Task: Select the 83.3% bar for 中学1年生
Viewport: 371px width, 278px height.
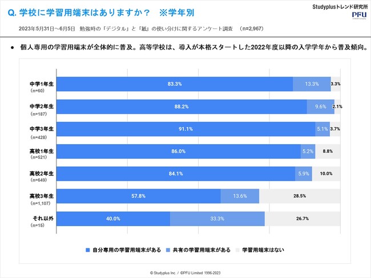Action: [x=175, y=84]
